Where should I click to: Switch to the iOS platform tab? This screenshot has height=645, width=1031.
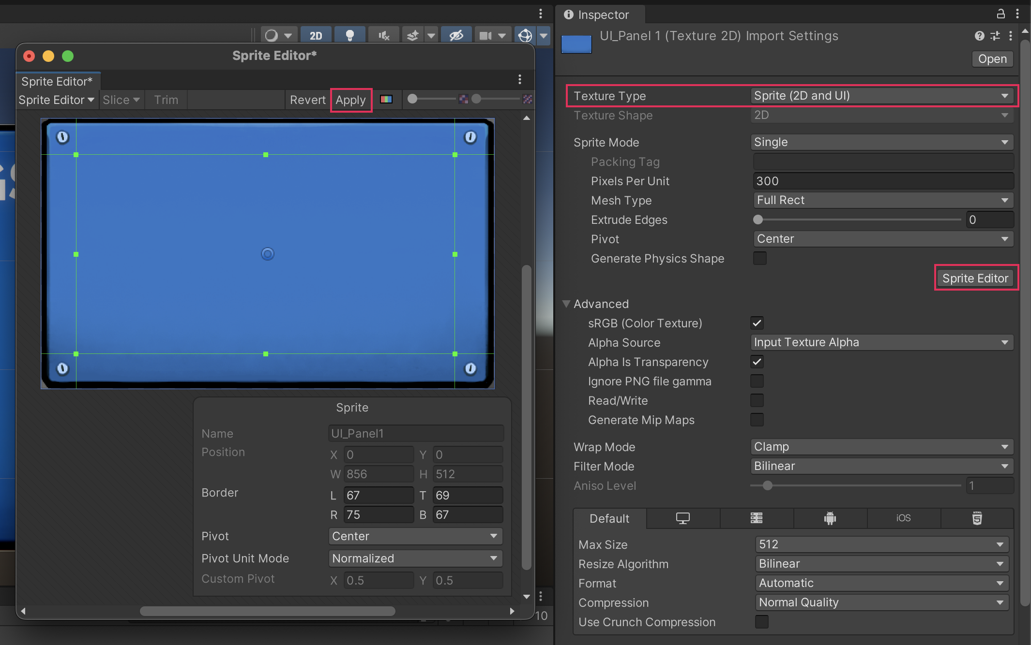(903, 518)
